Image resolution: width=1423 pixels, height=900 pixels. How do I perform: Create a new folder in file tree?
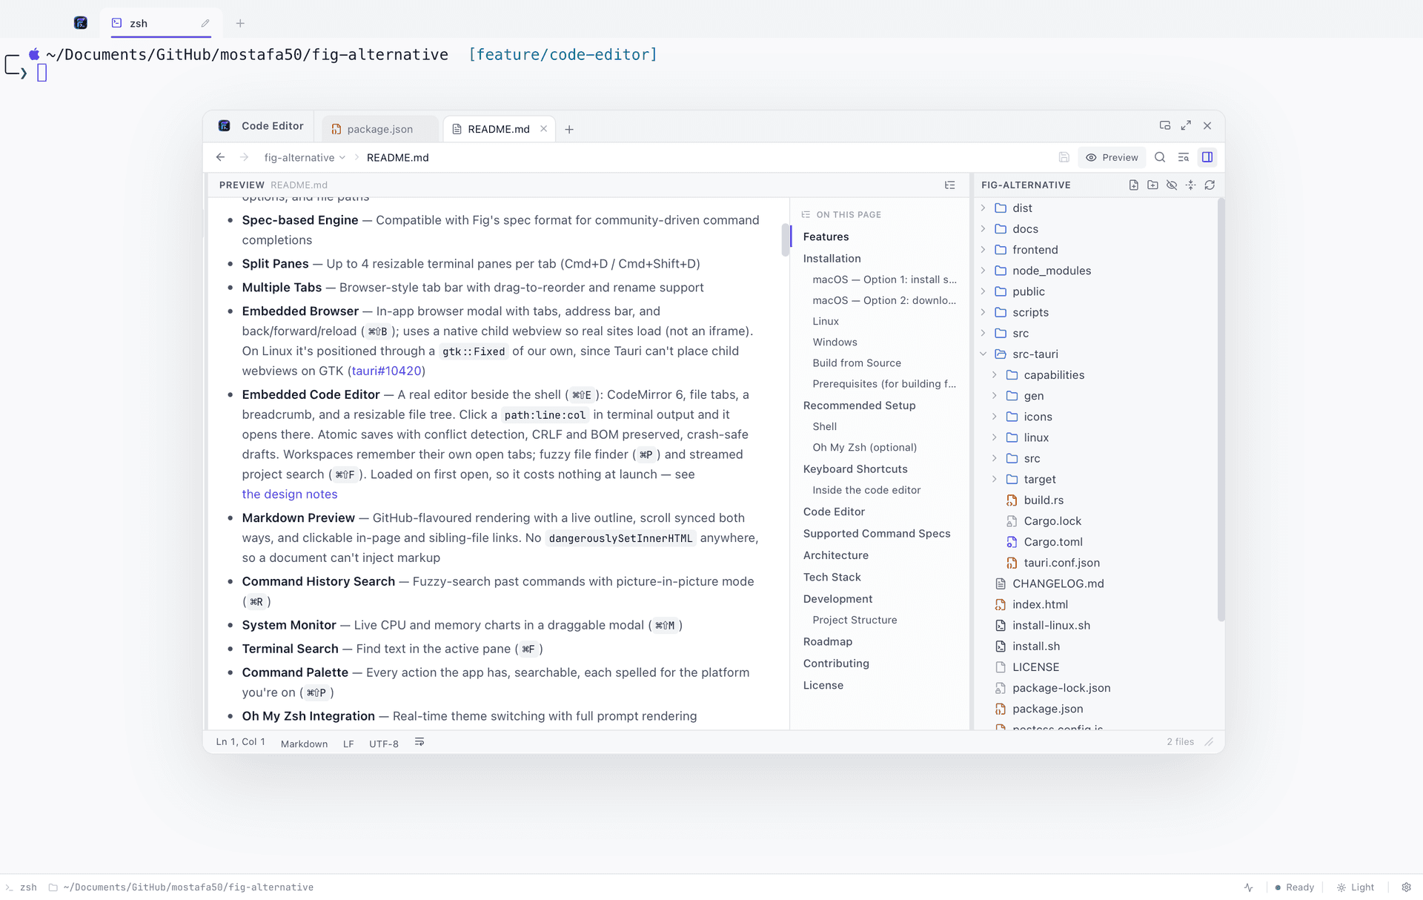pyautogui.click(x=1152, y=185)
